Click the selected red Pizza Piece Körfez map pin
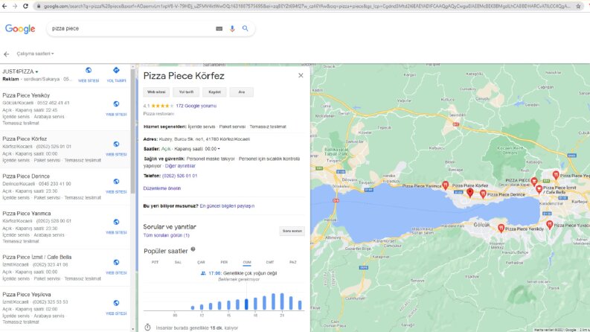The width and height of the screenshot is (590, 332). tap(470, 193)
